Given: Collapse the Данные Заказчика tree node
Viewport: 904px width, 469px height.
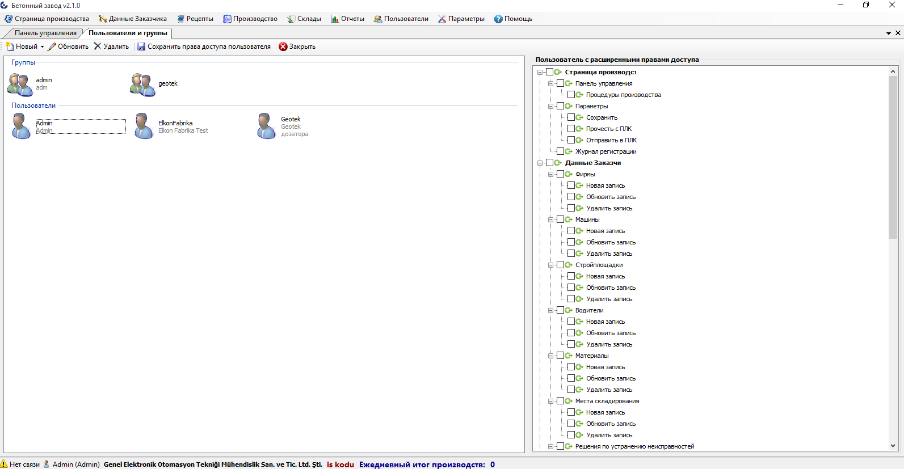Looking at the screenshot, I should pyautogui.click(x=540, y=163).
